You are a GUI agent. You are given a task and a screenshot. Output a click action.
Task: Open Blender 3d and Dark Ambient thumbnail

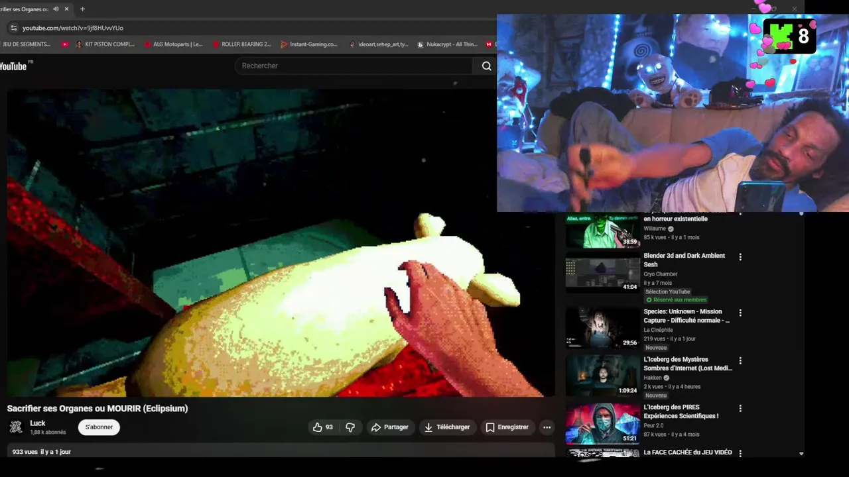602,274
